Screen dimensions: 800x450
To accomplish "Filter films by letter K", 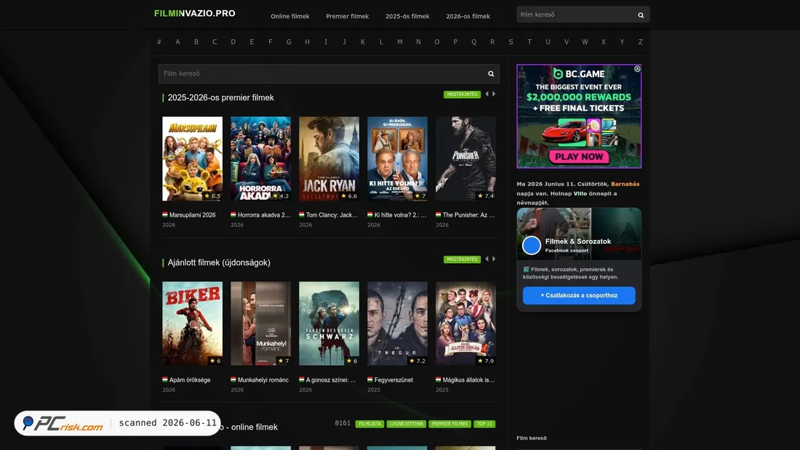I will [x=363, y=42].
